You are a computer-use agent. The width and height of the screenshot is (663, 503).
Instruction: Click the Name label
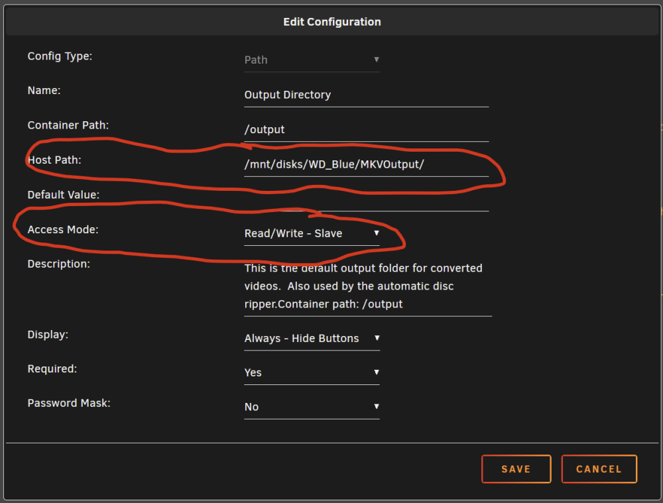(x=44, y=90)
